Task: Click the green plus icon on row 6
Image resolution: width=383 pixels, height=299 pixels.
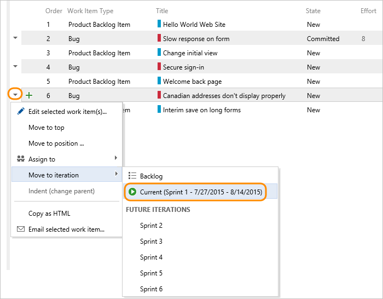Action: (x=29, y=95)
